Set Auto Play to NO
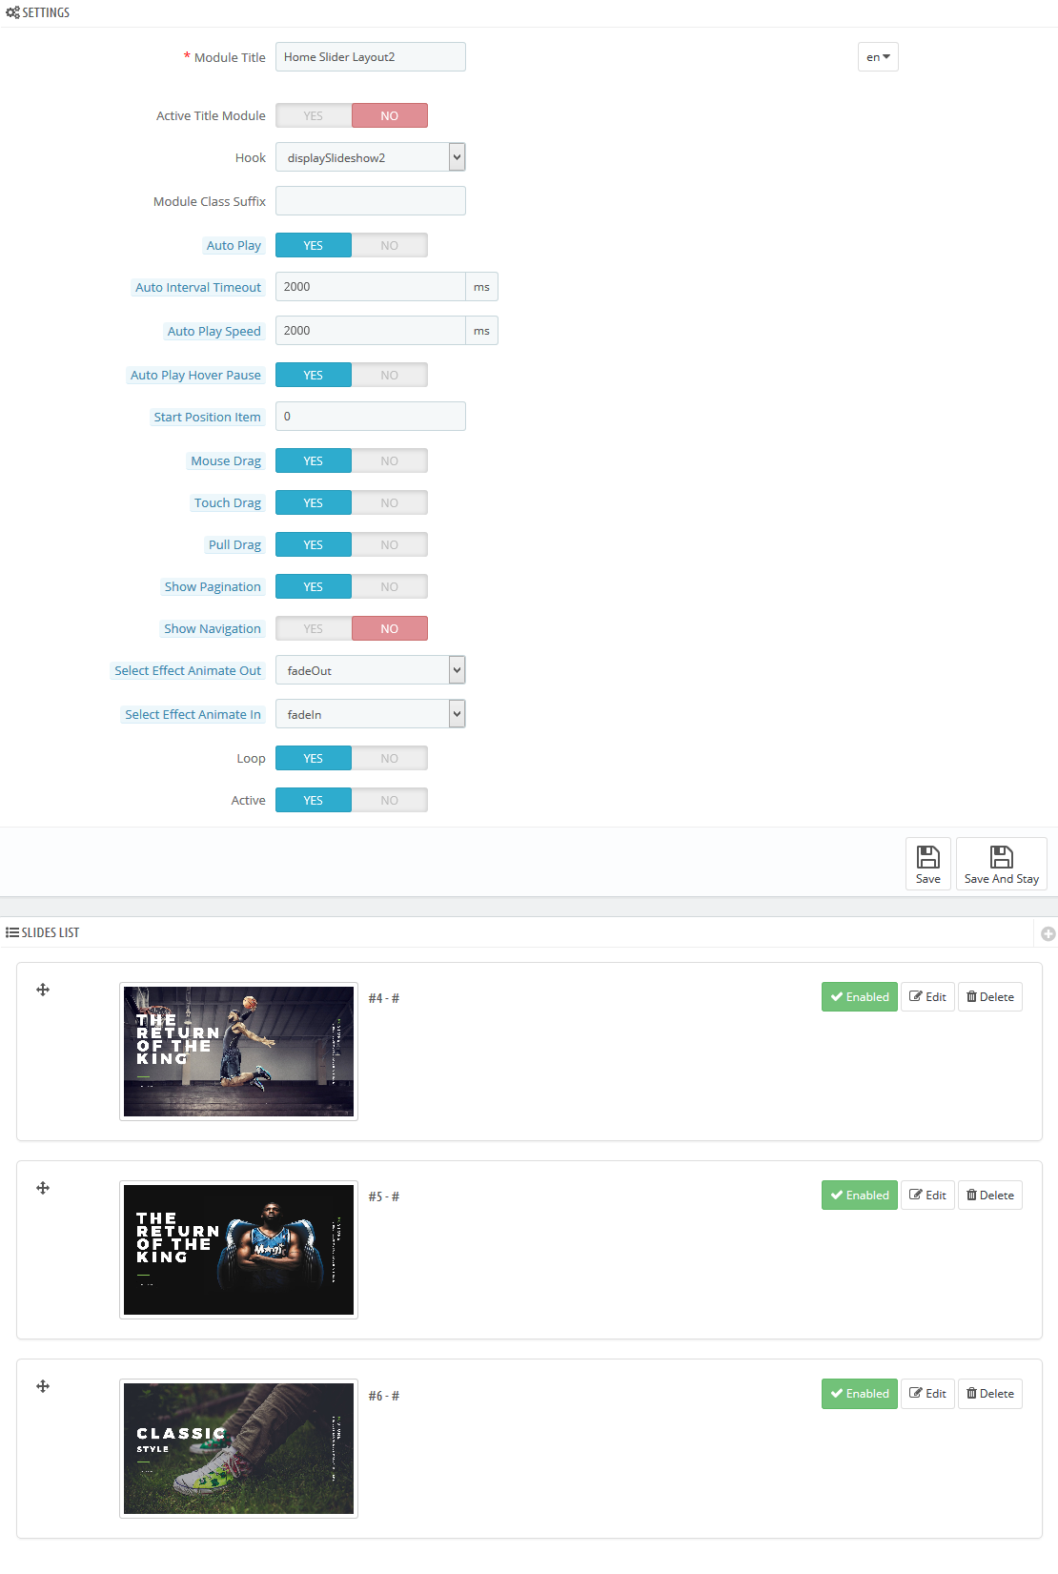The height and width of the screenshot is (1574, 1058). click(389, 246)
